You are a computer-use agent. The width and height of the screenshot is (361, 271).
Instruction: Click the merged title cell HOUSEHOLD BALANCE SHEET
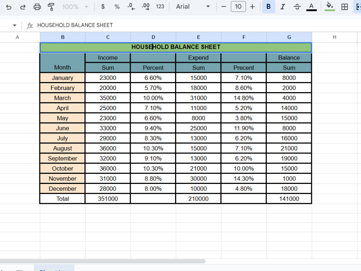pos(176,47)
